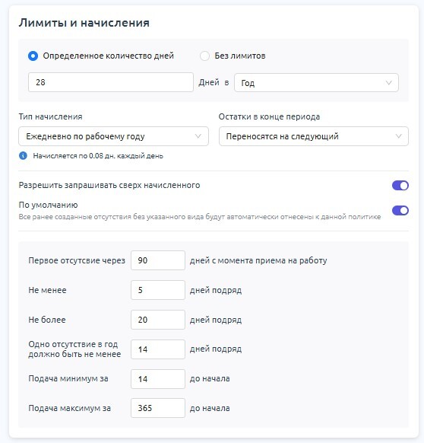Image resolution: width=424 pixels, height=443 pixels.
Task: Focus the days limit field showing 28
Action: click(x=111, y=82)
